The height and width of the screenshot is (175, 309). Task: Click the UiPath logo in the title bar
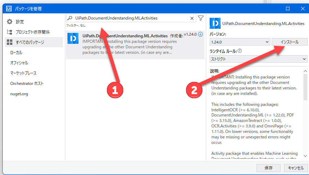pos(9,9)
